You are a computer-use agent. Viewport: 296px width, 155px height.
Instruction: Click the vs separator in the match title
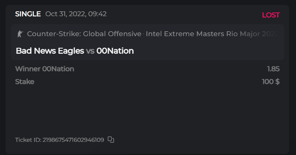[90, 51]
